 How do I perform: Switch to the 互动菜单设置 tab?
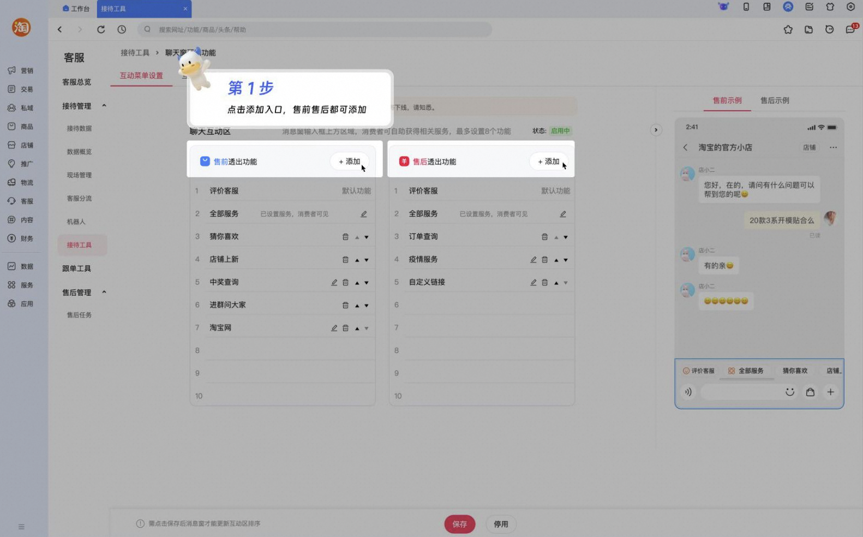coord(141,76)
